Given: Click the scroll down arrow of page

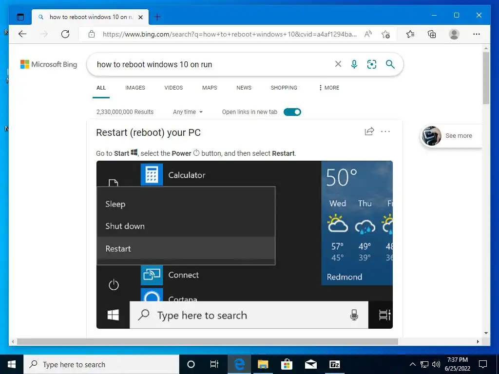Looking at the screenshot, I should click(x=486, y=333).
